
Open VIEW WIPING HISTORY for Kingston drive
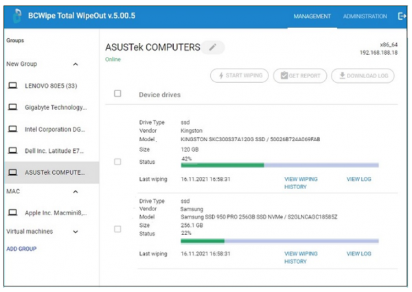tap(301, 183)
